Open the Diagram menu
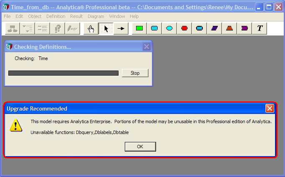285x177 pixels. click(x=96, y=16)
